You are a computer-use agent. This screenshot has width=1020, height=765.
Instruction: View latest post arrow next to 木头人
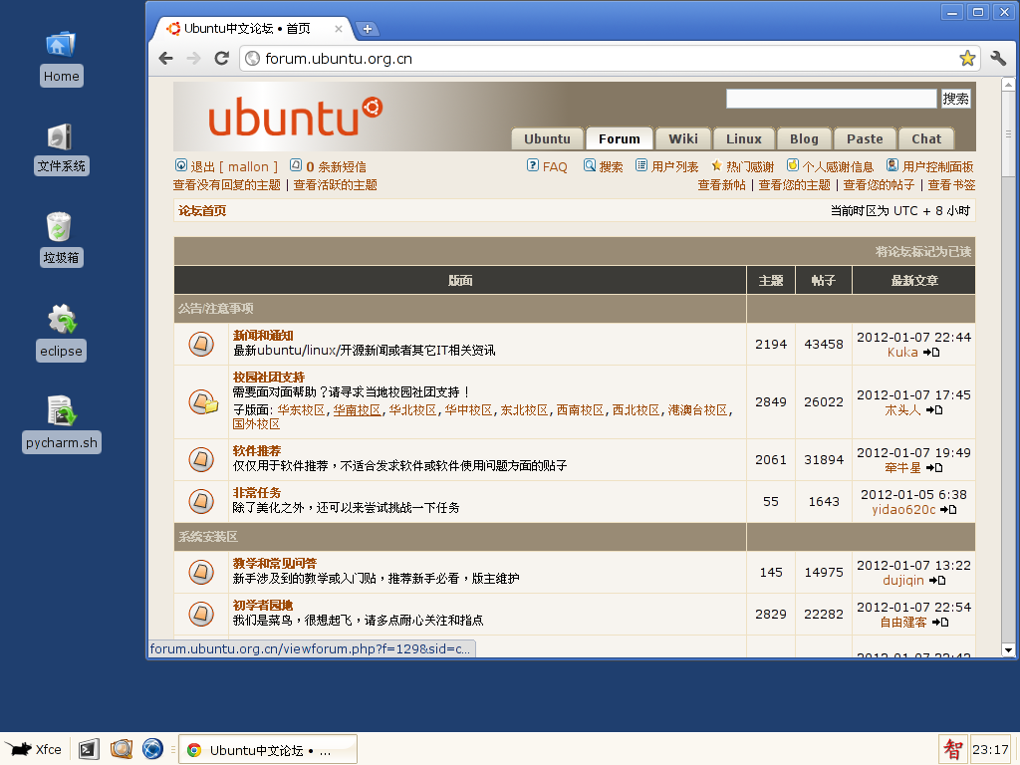tap(934, 410)
